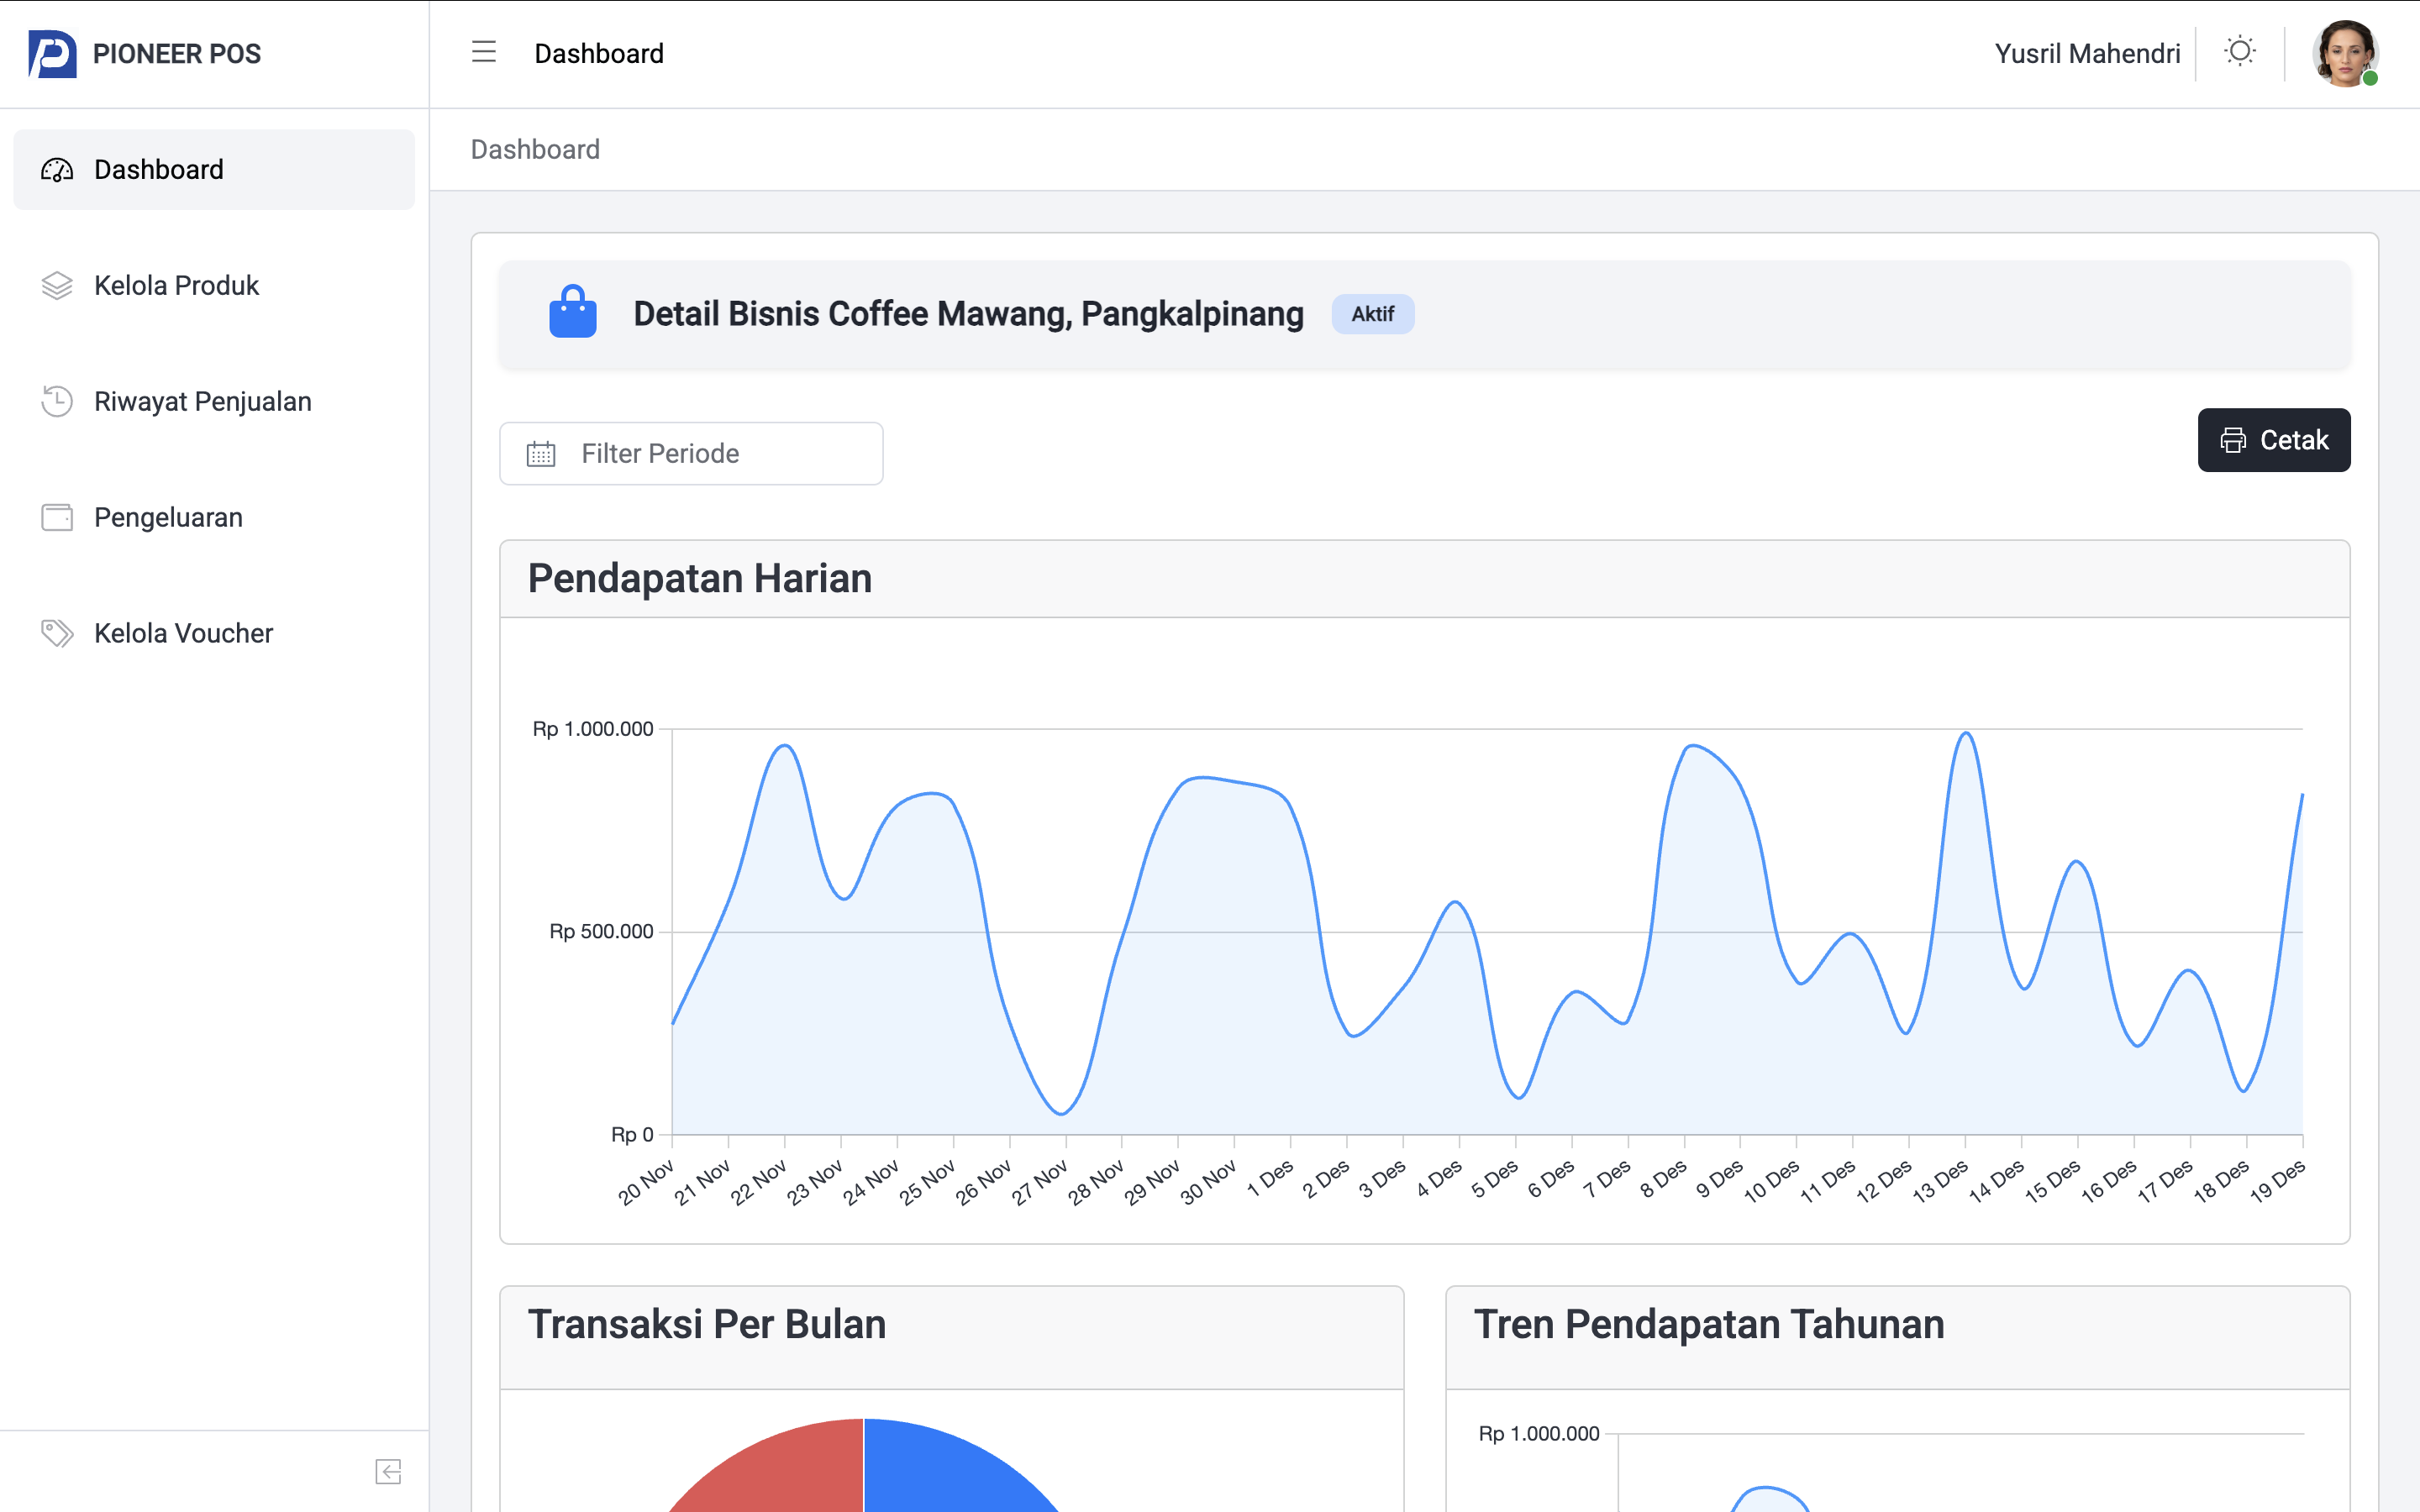Click the printer icon on Cetak button
The height and width of the screenshot is (1512, 2420).
(2233, 440)
